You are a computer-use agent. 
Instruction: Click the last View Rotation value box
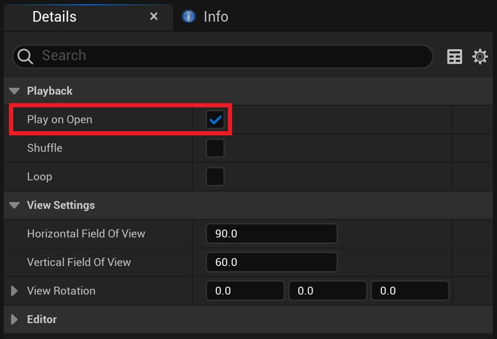(x=410, y=291)
